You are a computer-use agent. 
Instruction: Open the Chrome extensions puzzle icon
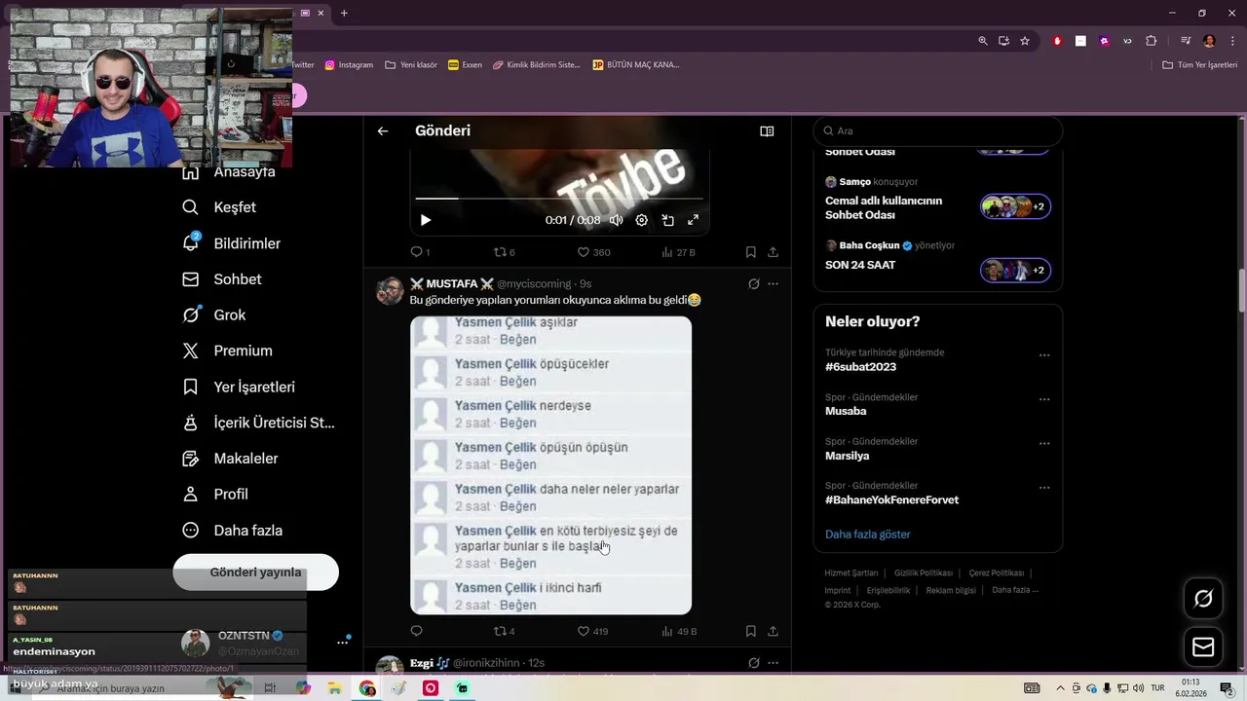click(1152, 41)
